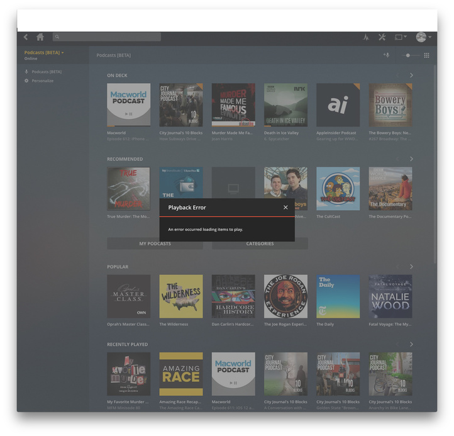Open the Categories button
Screen dimensions: 454x436
click(x=260, y=243)
